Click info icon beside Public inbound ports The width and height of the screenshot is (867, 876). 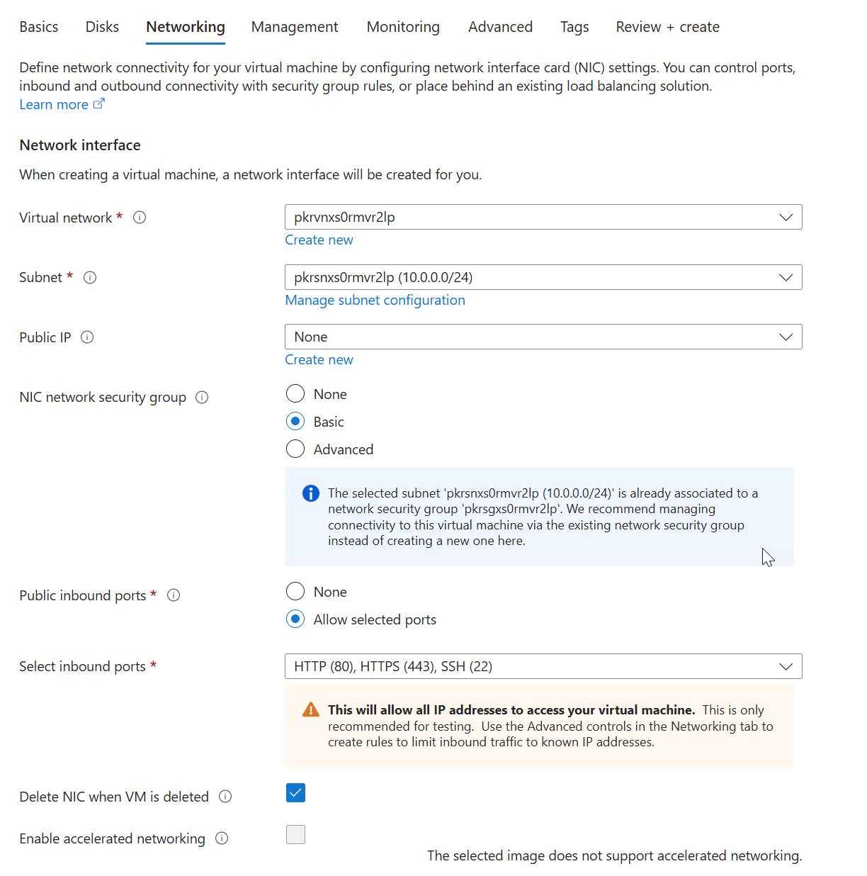click(x=174, y=595)
